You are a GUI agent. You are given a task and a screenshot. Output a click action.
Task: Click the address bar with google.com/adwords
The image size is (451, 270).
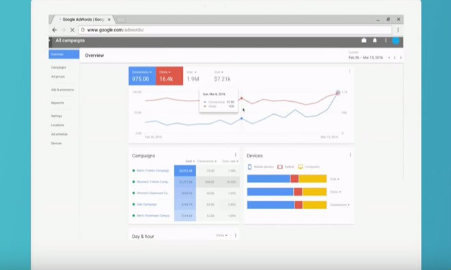point(235,30)
